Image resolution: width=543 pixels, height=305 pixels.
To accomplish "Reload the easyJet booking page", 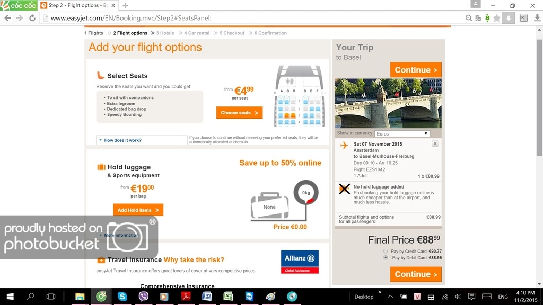I will 32,18.
